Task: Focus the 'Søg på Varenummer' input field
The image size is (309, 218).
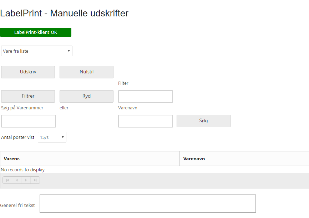Action: tap(29, 121)
